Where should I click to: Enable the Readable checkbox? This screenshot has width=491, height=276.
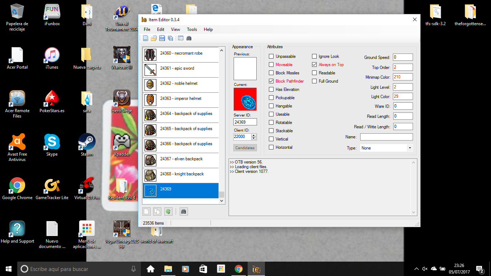pyautogui.click(x=315, y=73)
